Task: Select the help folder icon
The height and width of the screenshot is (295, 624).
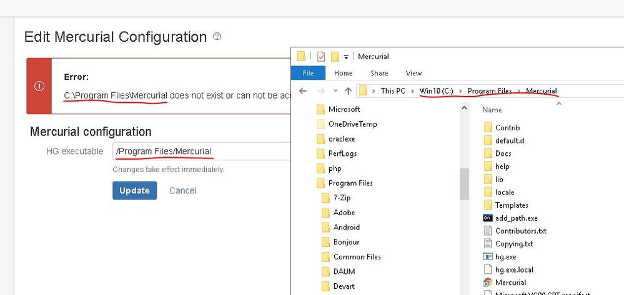Action: click(x=488, y=167)
